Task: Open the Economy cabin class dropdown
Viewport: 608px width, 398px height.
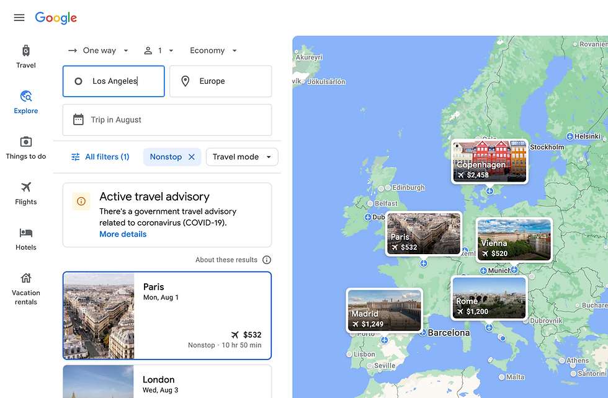Action: click(x=213, y=50)
